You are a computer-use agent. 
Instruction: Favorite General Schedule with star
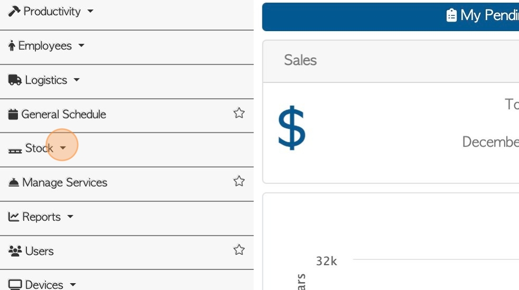point(239,113)
